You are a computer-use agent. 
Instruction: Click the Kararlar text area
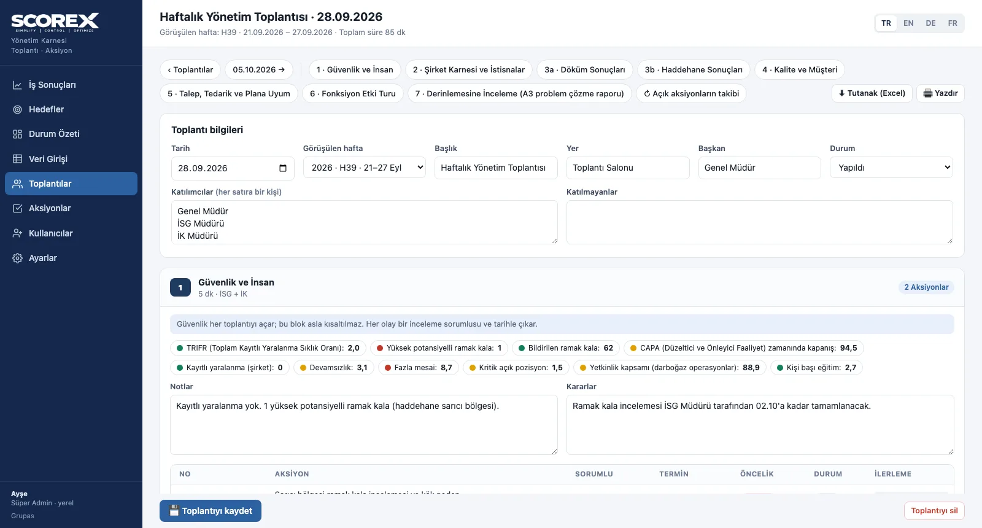click(760, 425)
